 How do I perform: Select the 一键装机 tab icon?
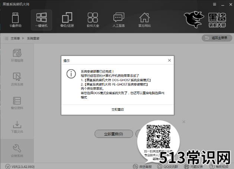click(x=41, y=20)
